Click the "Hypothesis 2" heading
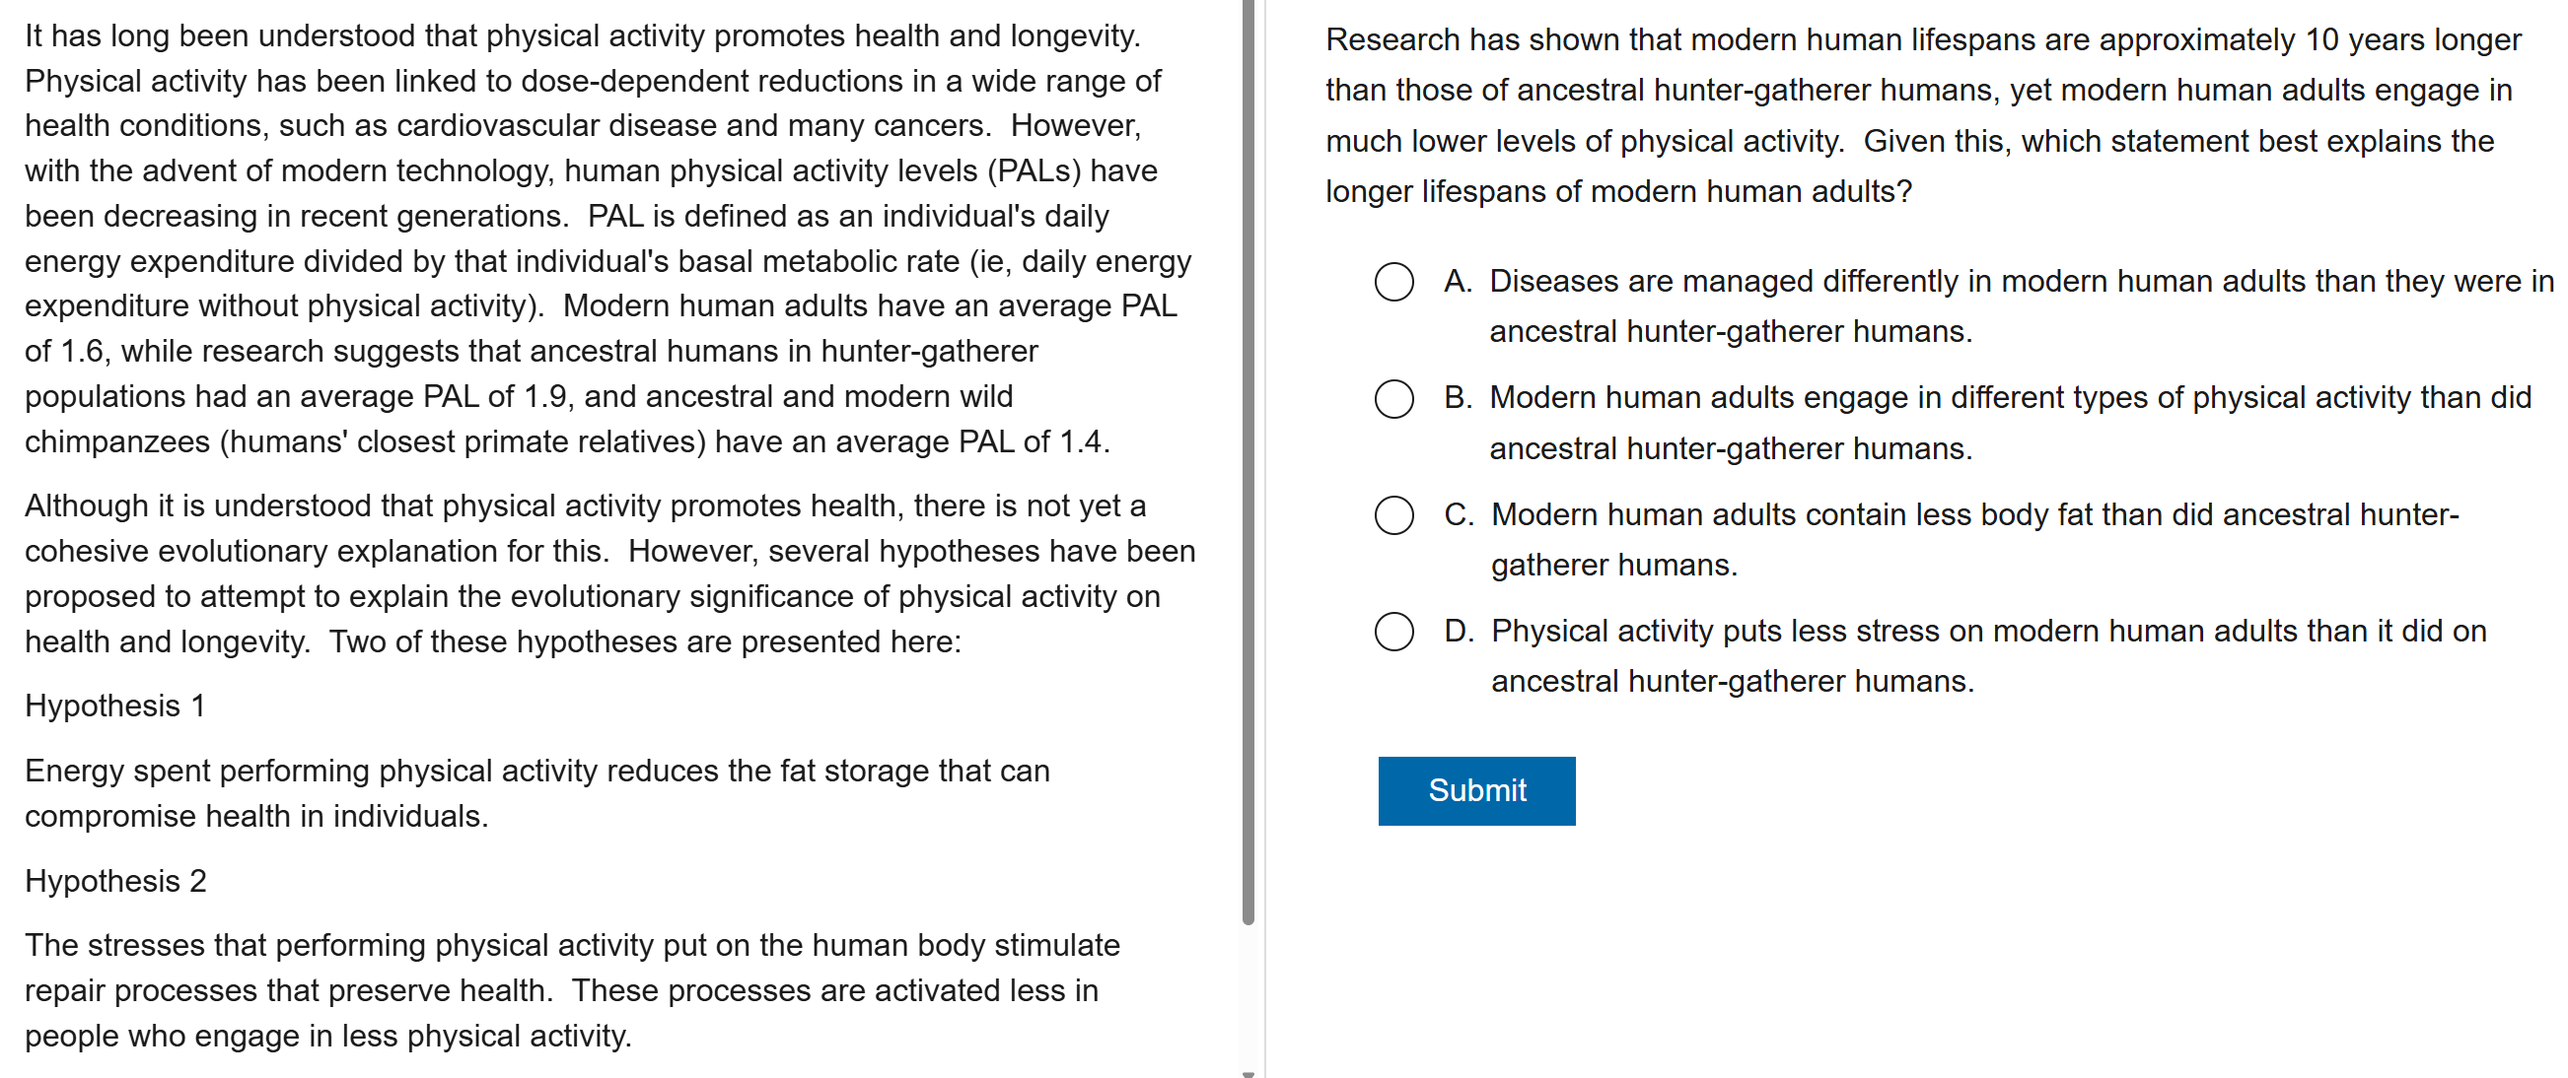 coord(115,882)
